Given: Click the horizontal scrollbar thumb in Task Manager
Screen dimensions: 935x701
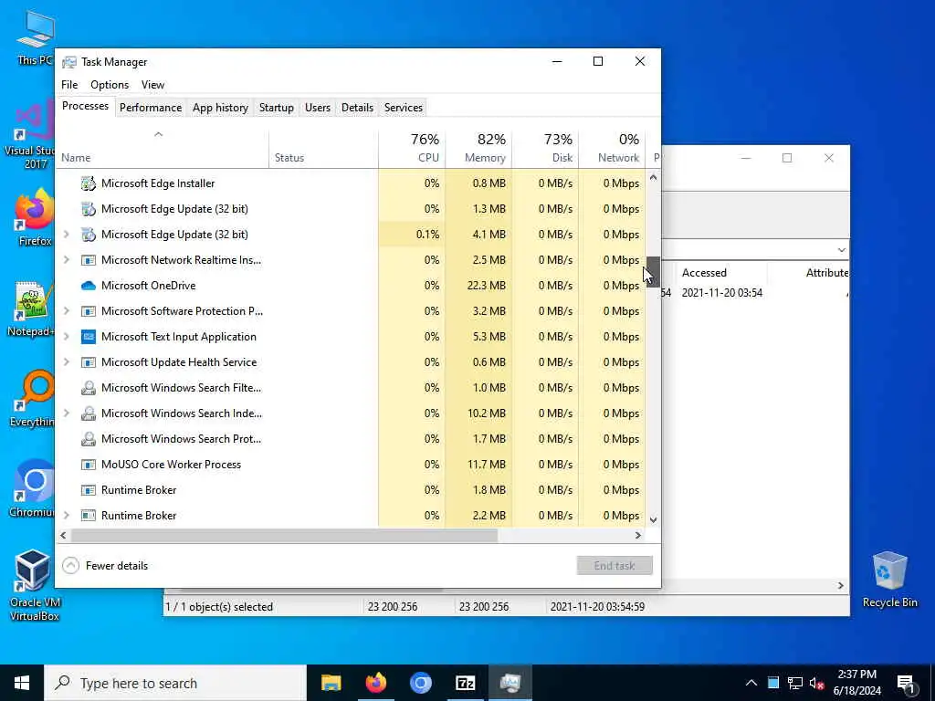Looking at the screenshot, I should pos(284,535).
